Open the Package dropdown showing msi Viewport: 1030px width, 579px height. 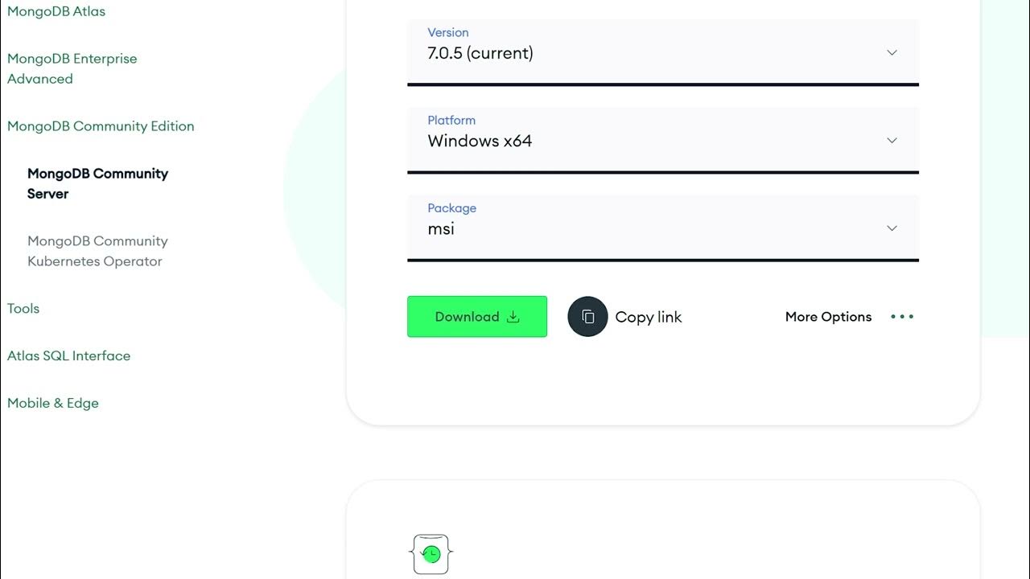pos(662,228)
